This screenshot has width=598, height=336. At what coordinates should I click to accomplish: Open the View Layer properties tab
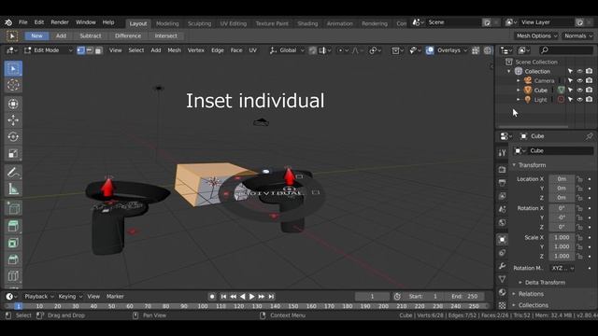click(x=503, y=196)
